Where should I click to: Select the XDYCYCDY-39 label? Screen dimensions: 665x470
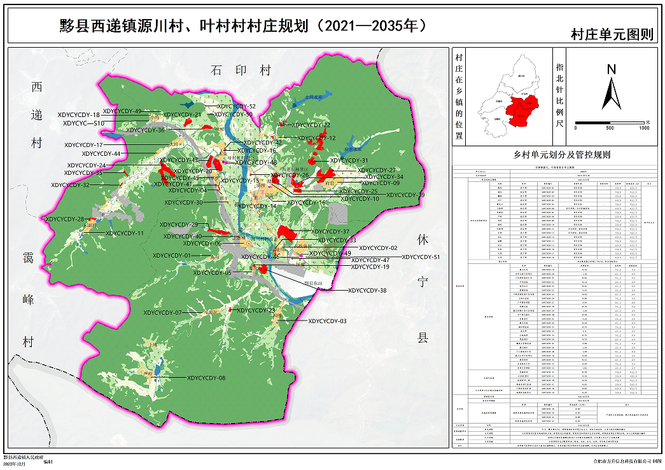(x=405, y=195)
